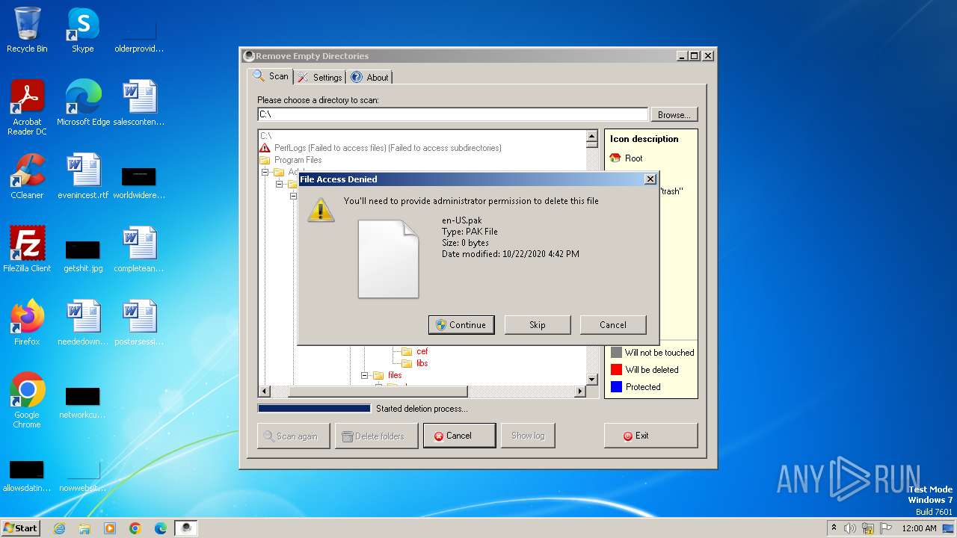Screen dimensions: 957x538
Task: Open Microsoft Edge desktop icon
Action: [83, 103]
